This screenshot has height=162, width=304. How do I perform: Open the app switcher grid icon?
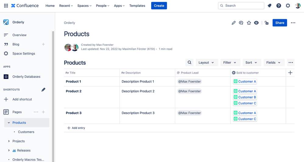point(6,5)
